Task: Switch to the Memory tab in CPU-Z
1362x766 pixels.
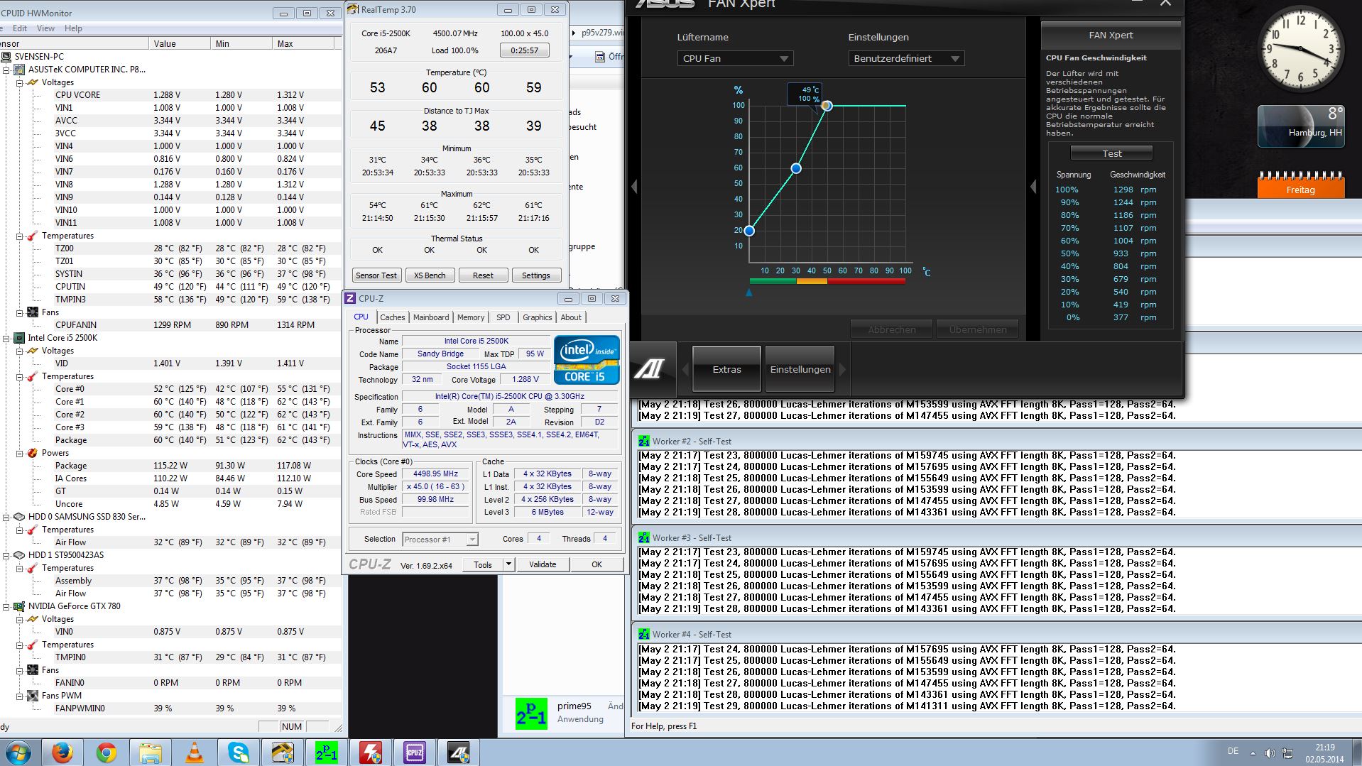Action: (471, 317)
